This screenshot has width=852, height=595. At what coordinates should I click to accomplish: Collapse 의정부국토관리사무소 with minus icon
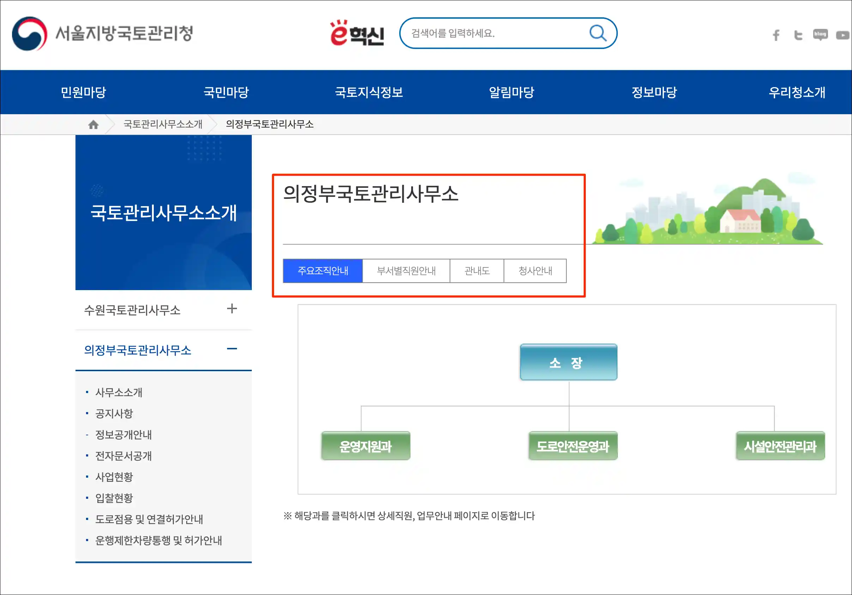(232, 349)
